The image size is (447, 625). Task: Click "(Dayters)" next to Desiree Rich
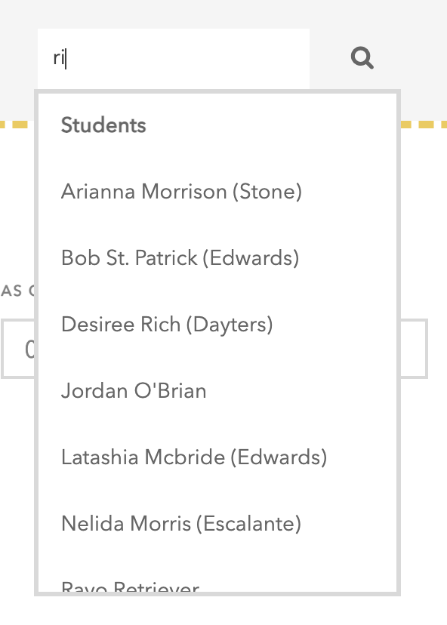230,325
